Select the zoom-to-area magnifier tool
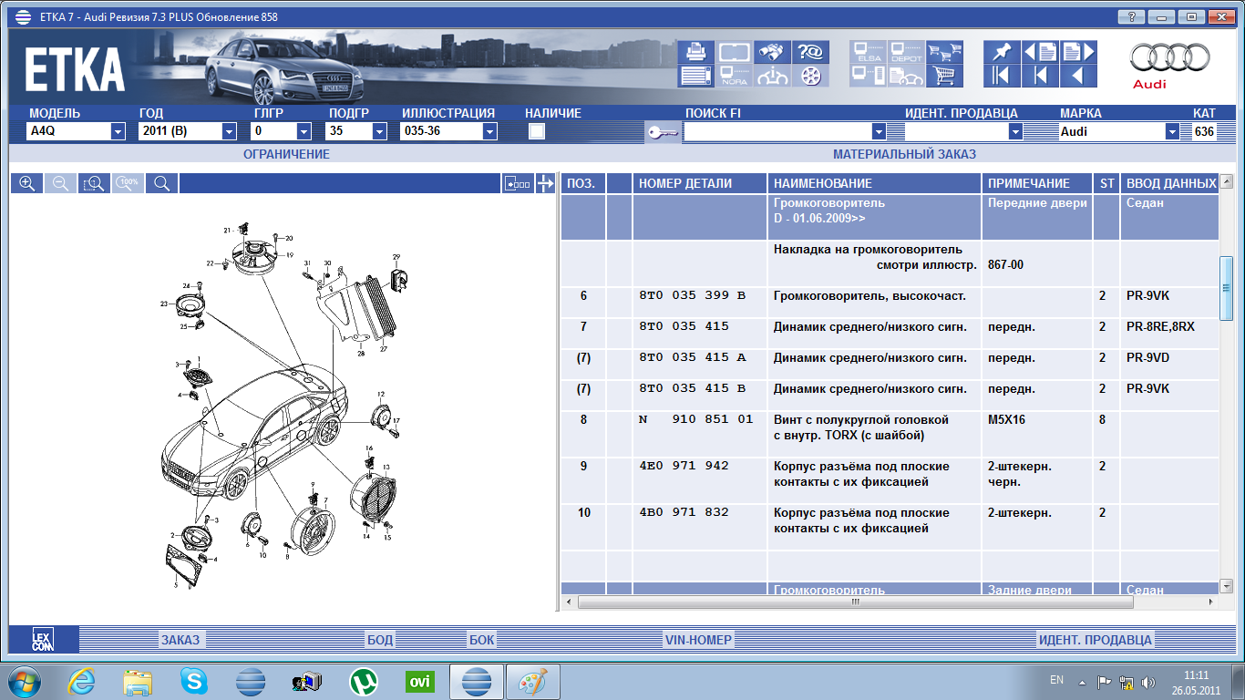The image size is (1245, 700). [x=94, y=183]
